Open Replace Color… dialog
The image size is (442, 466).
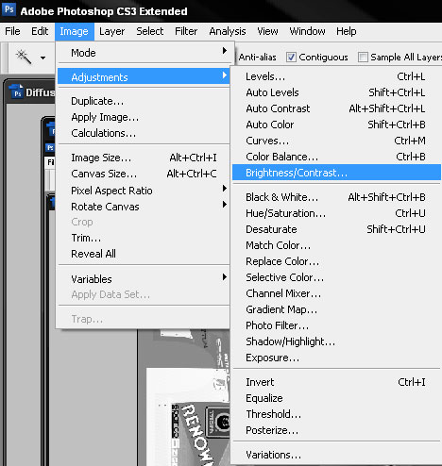[336, 261]
